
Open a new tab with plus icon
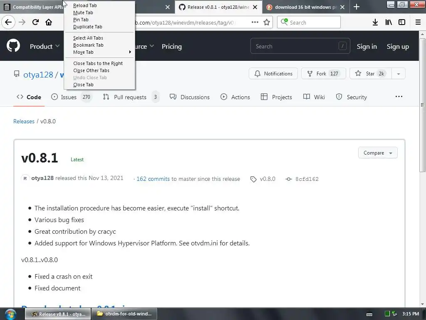pyautogui.click(x=357, y=7)
